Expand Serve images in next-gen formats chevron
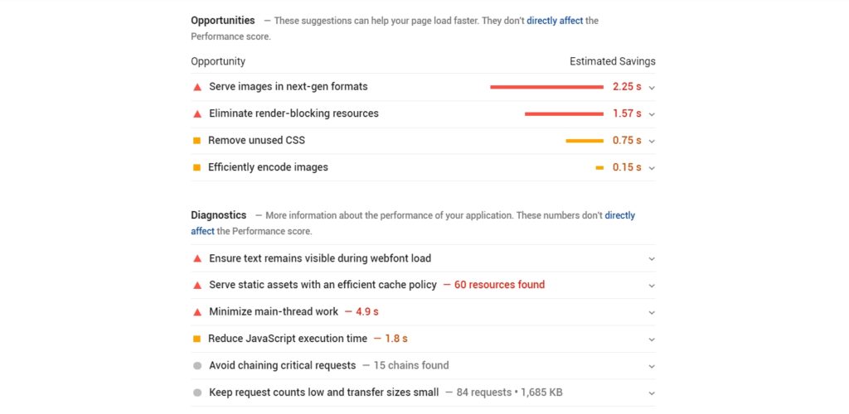 click(652, 87)
